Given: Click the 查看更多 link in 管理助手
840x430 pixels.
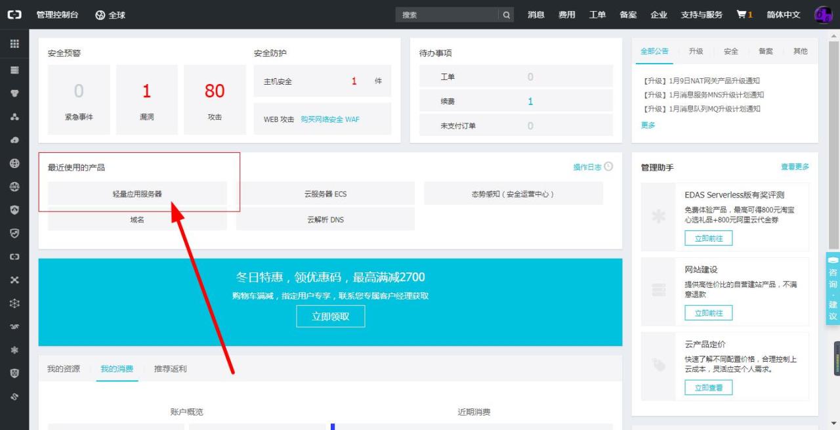Looking at the screenshot, I should 795,167.
